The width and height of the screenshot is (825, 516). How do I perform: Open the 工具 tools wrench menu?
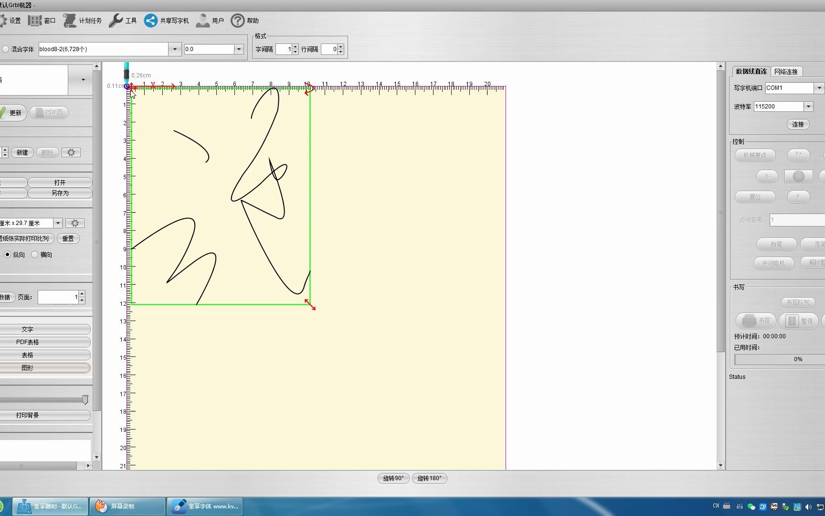click(123, 21)
